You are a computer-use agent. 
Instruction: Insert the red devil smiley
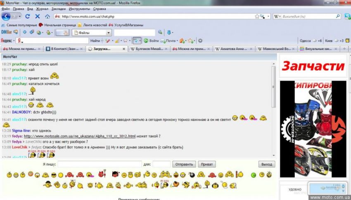tap(102, 174)
